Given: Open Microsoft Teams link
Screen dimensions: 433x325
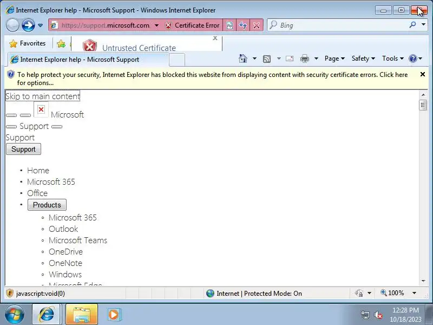Looking at the screenshot, I should click(78, 240).
